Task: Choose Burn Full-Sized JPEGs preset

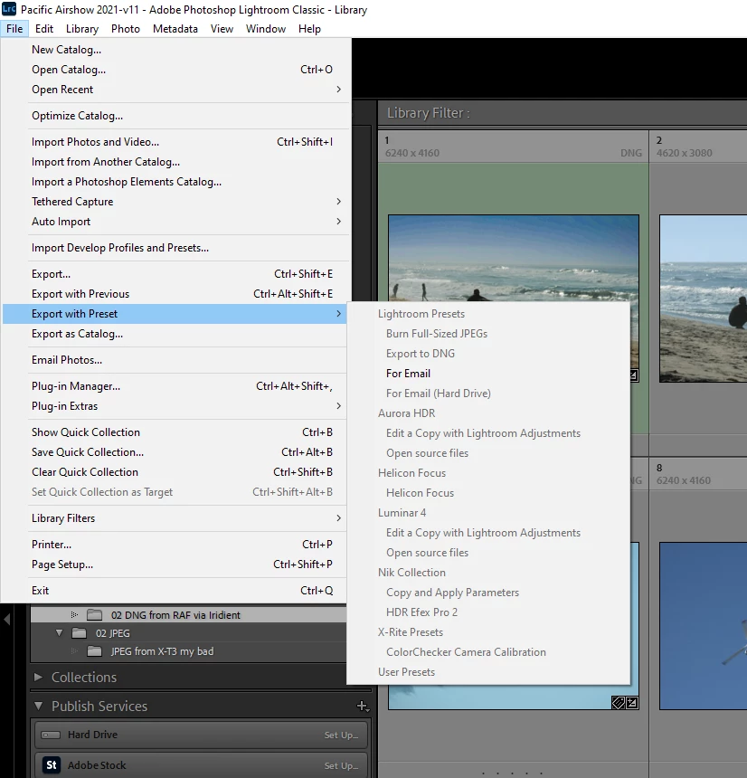Action: coord(488,334)
